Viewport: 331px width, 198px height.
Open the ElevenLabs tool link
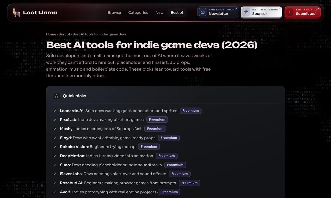[x=71, y=174]
